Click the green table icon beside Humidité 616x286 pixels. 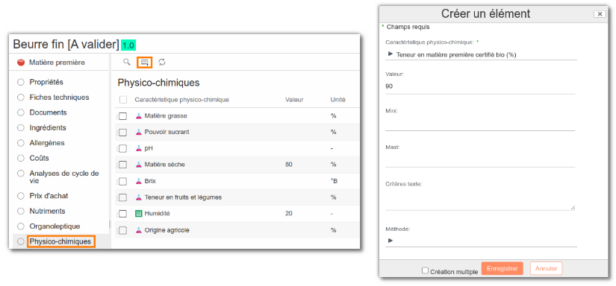(x=138, y=214)
